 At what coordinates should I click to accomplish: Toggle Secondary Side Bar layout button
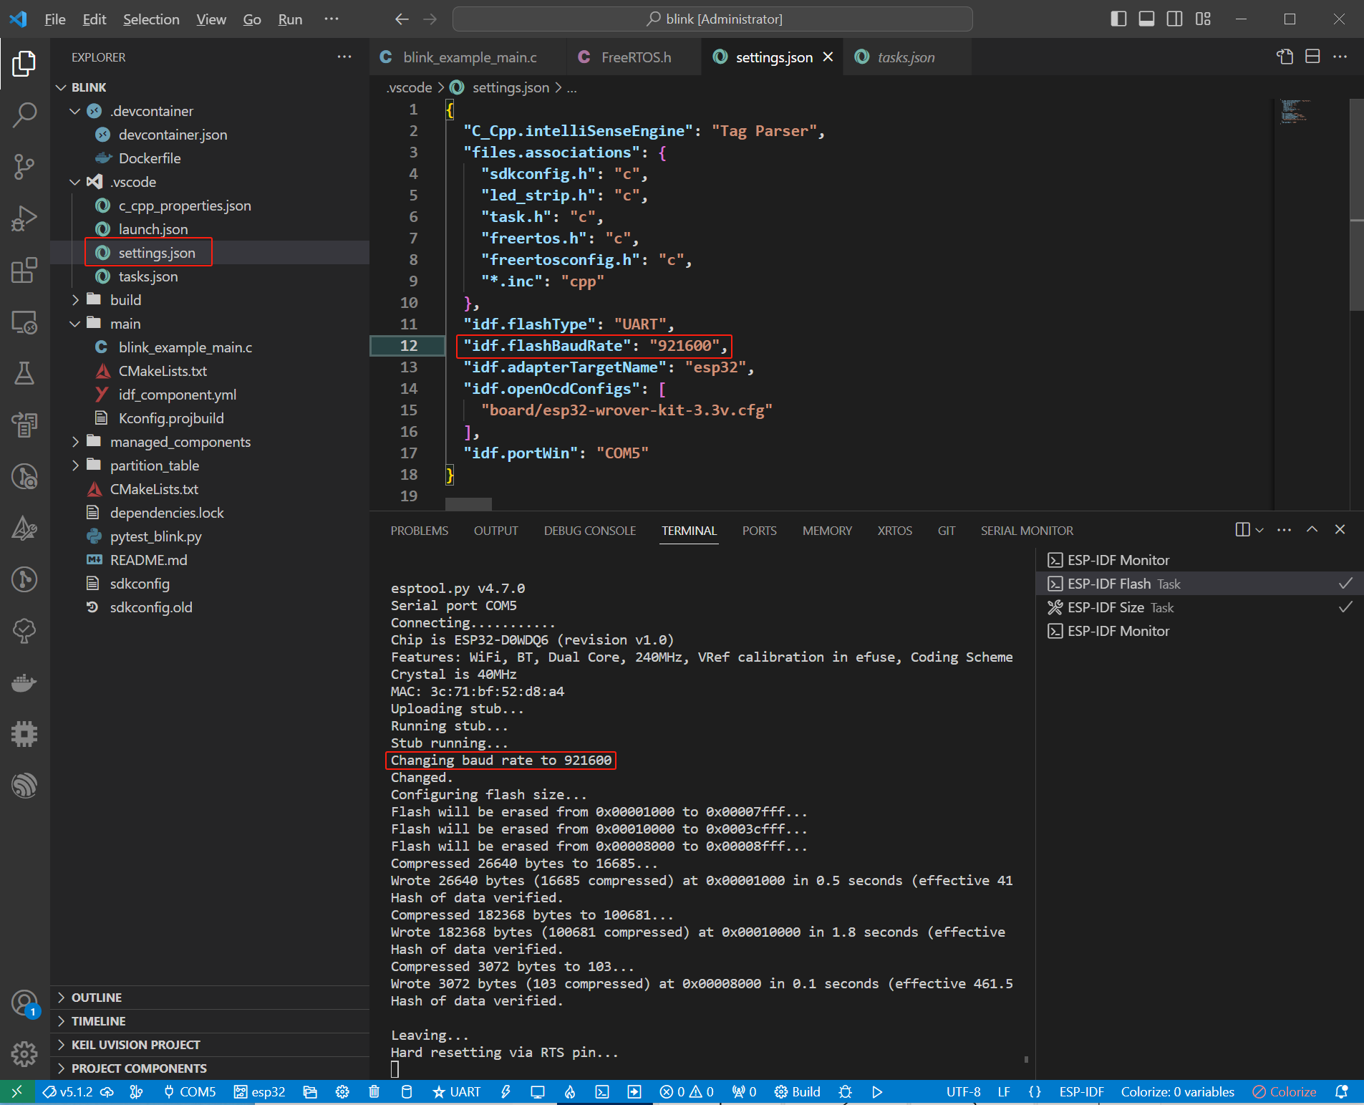point(1175,19)
